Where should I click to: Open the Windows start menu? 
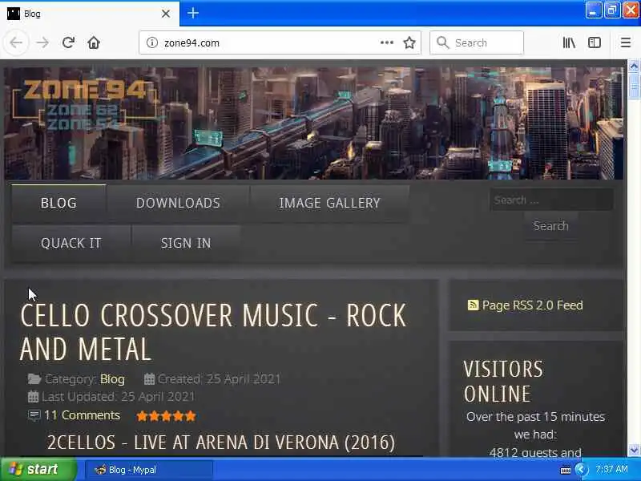coord(38,469)
